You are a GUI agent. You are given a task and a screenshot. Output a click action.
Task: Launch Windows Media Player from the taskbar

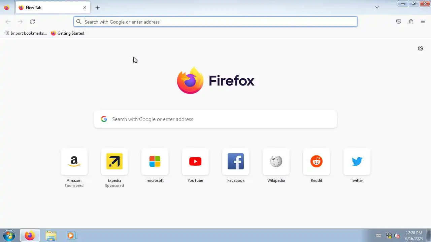[71, 236]
